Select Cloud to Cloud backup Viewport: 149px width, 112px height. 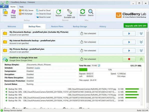[44, 14]
